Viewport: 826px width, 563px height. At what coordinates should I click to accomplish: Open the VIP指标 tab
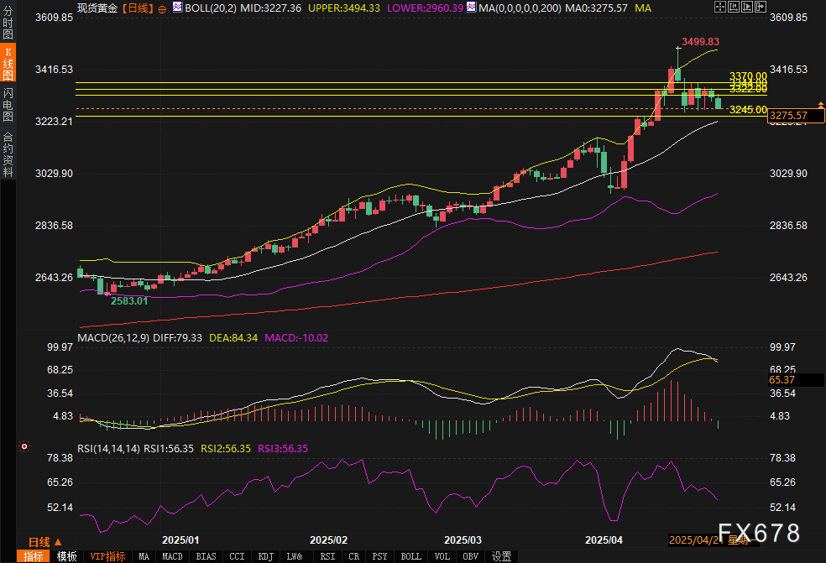107,556
